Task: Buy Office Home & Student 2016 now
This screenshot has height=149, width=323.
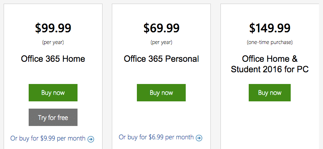Action: tap(270, 92)
